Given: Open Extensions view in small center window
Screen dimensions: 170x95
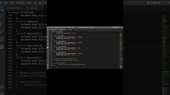Looking at the screenshot, I should coord(48,44).
